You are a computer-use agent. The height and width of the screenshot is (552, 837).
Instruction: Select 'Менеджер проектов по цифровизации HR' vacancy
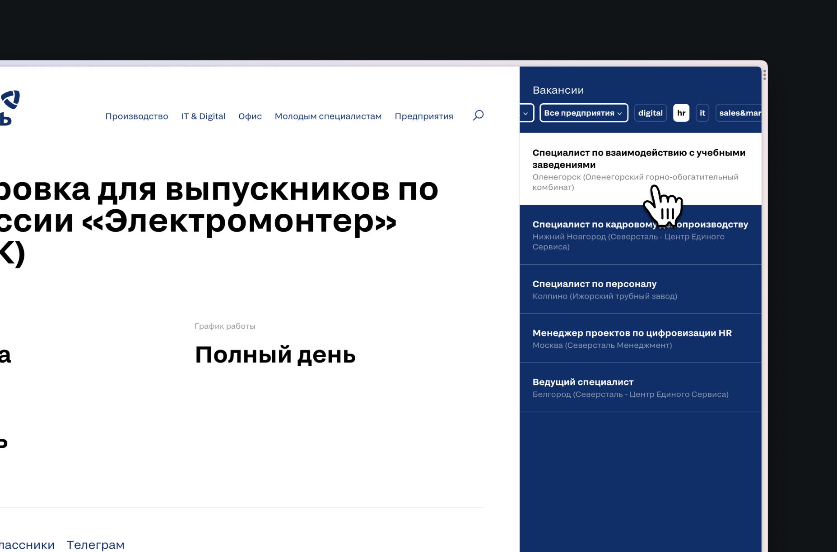[632, 333]
